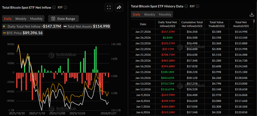Screen dimensions: 257x116
Task: Click info icon beside Net Inflow chart title
Action: point(53,8)
